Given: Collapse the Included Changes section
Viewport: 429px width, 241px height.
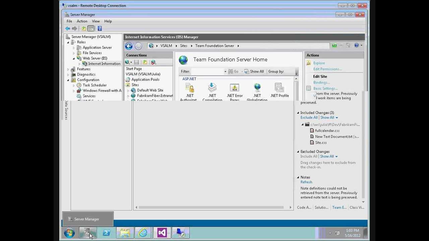Looking at the screenshot, I should click(x=298, y=113).
